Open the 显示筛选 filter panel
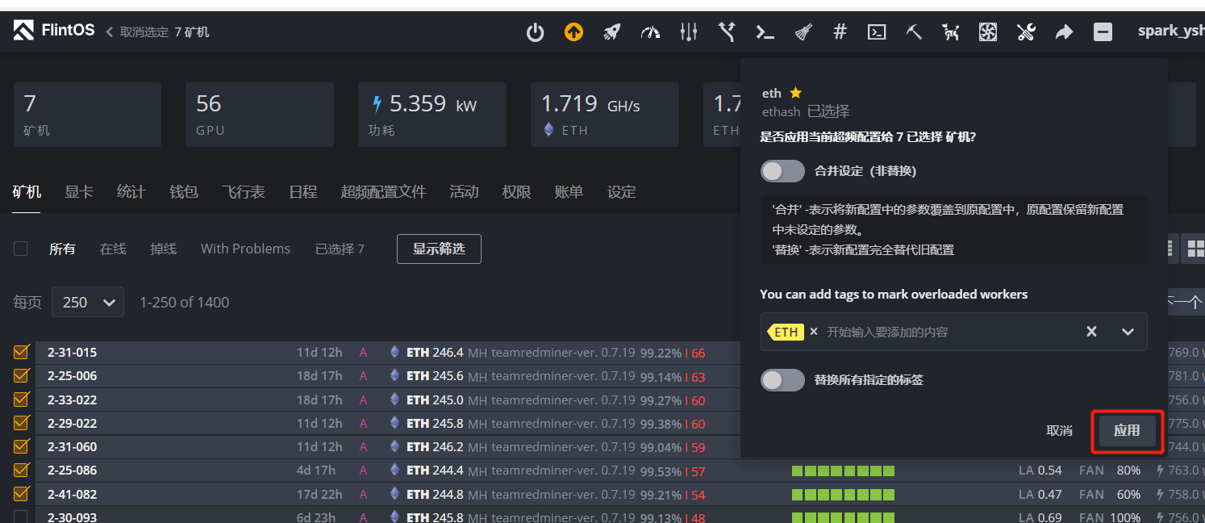 439,249
